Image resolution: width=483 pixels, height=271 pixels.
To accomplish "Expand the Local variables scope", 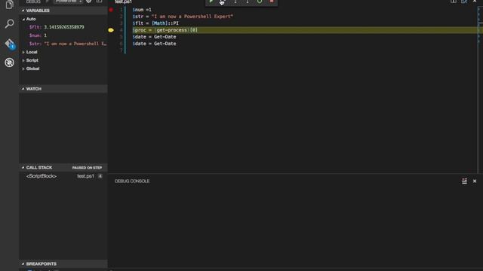I will pos(63,52).
